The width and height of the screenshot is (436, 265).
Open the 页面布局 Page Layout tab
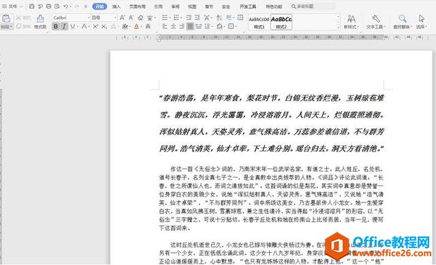[x=138, y=6]
